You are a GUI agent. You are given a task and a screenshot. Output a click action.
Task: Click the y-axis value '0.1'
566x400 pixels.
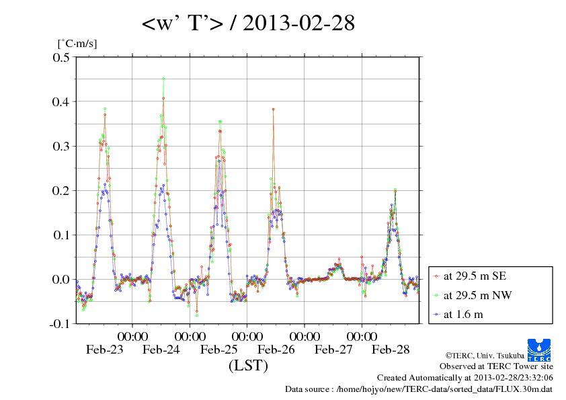61,235
